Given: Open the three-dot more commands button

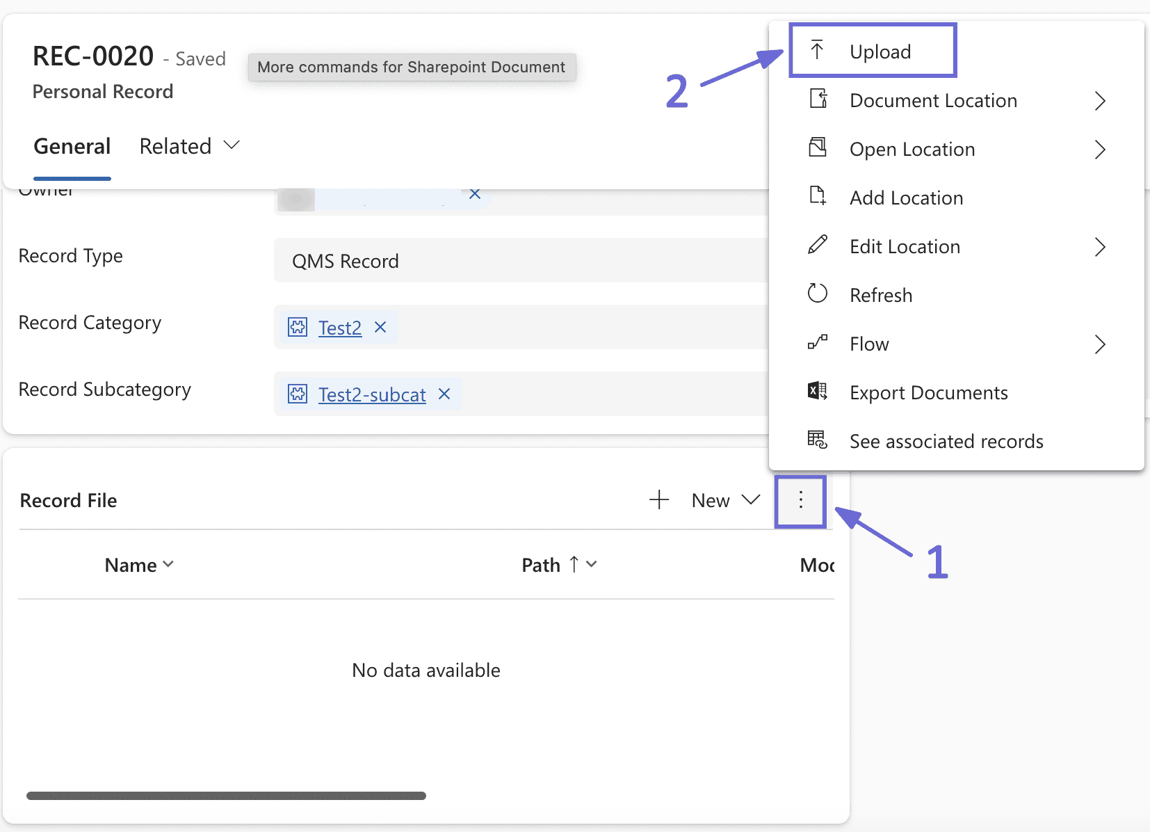Looking at the screenshot, I should (801, 501).
